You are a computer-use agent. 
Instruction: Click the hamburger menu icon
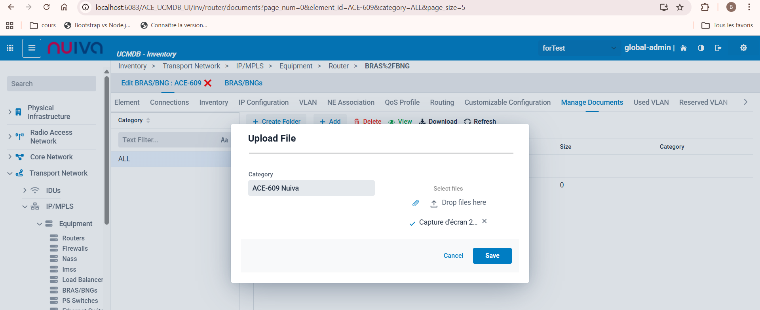coord(32,48)
